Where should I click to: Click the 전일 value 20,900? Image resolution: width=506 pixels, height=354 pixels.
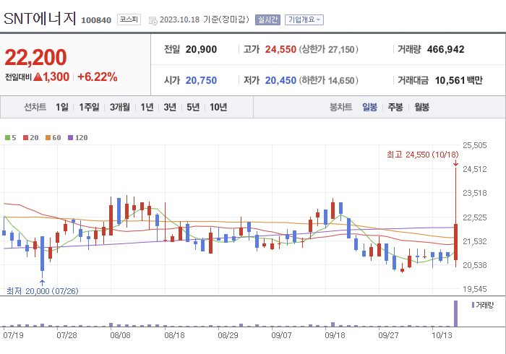(x=201, y=49)
